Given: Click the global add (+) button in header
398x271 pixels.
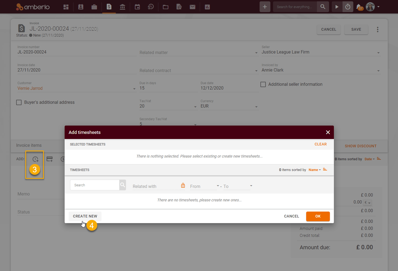Looking at the screenshot, I should coord(265,6).
